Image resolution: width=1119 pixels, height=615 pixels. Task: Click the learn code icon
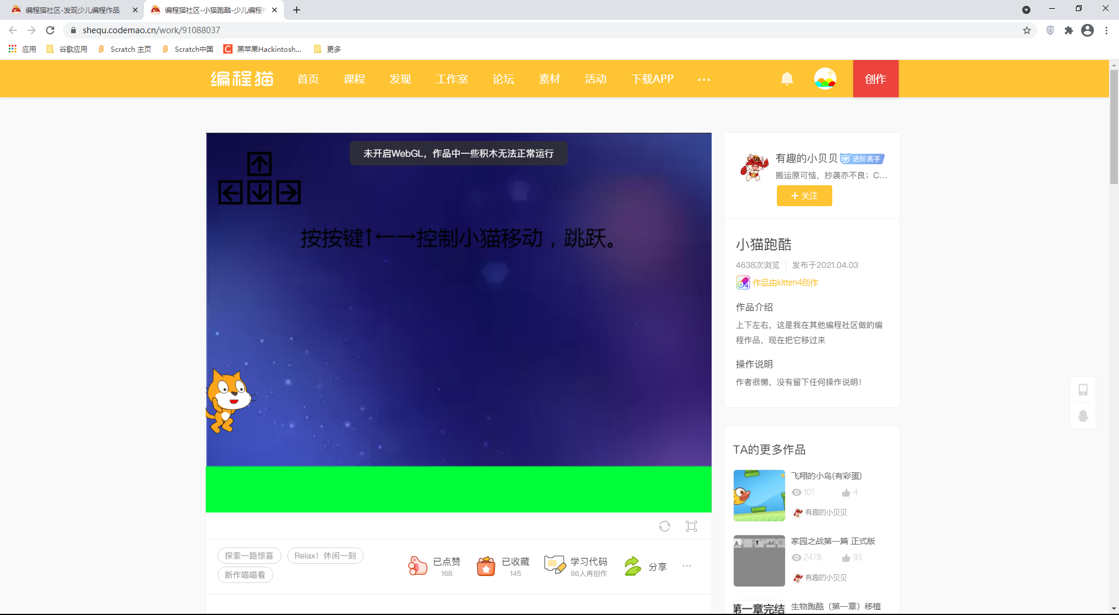(x=554, y=564)
